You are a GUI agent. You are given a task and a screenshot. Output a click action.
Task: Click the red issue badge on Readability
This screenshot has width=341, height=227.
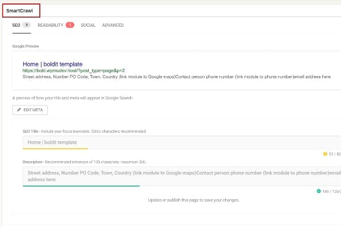(x=69, y=25)
